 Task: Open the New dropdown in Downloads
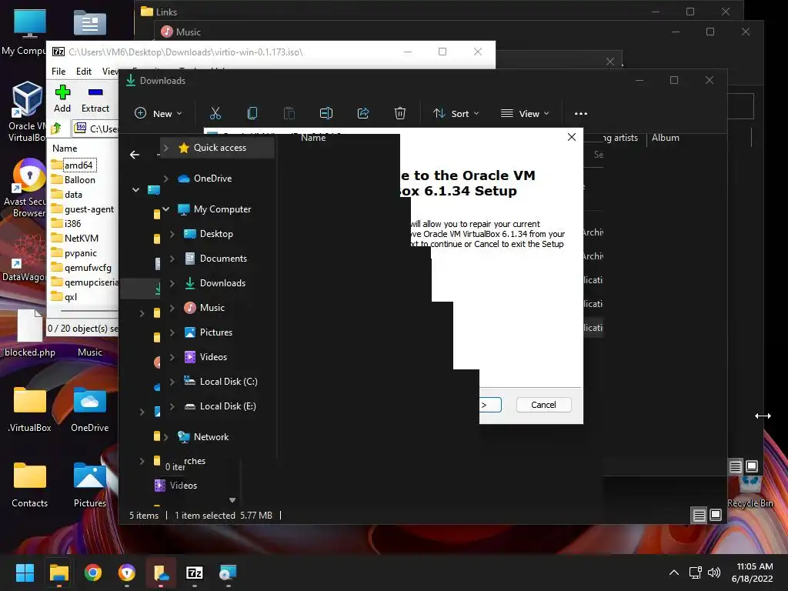tap(158, 114)
